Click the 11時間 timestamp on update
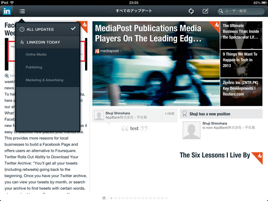The width and height of the screenshot is (268, 201). coord(169,113)
